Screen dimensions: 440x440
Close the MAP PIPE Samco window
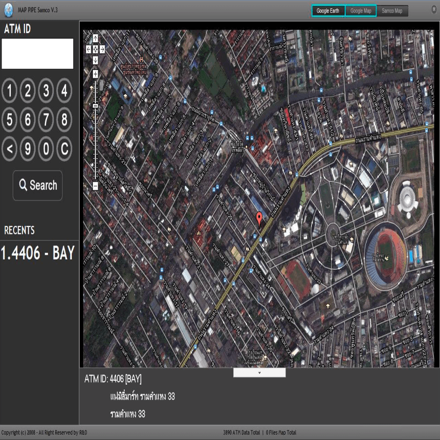coord(434,10)
